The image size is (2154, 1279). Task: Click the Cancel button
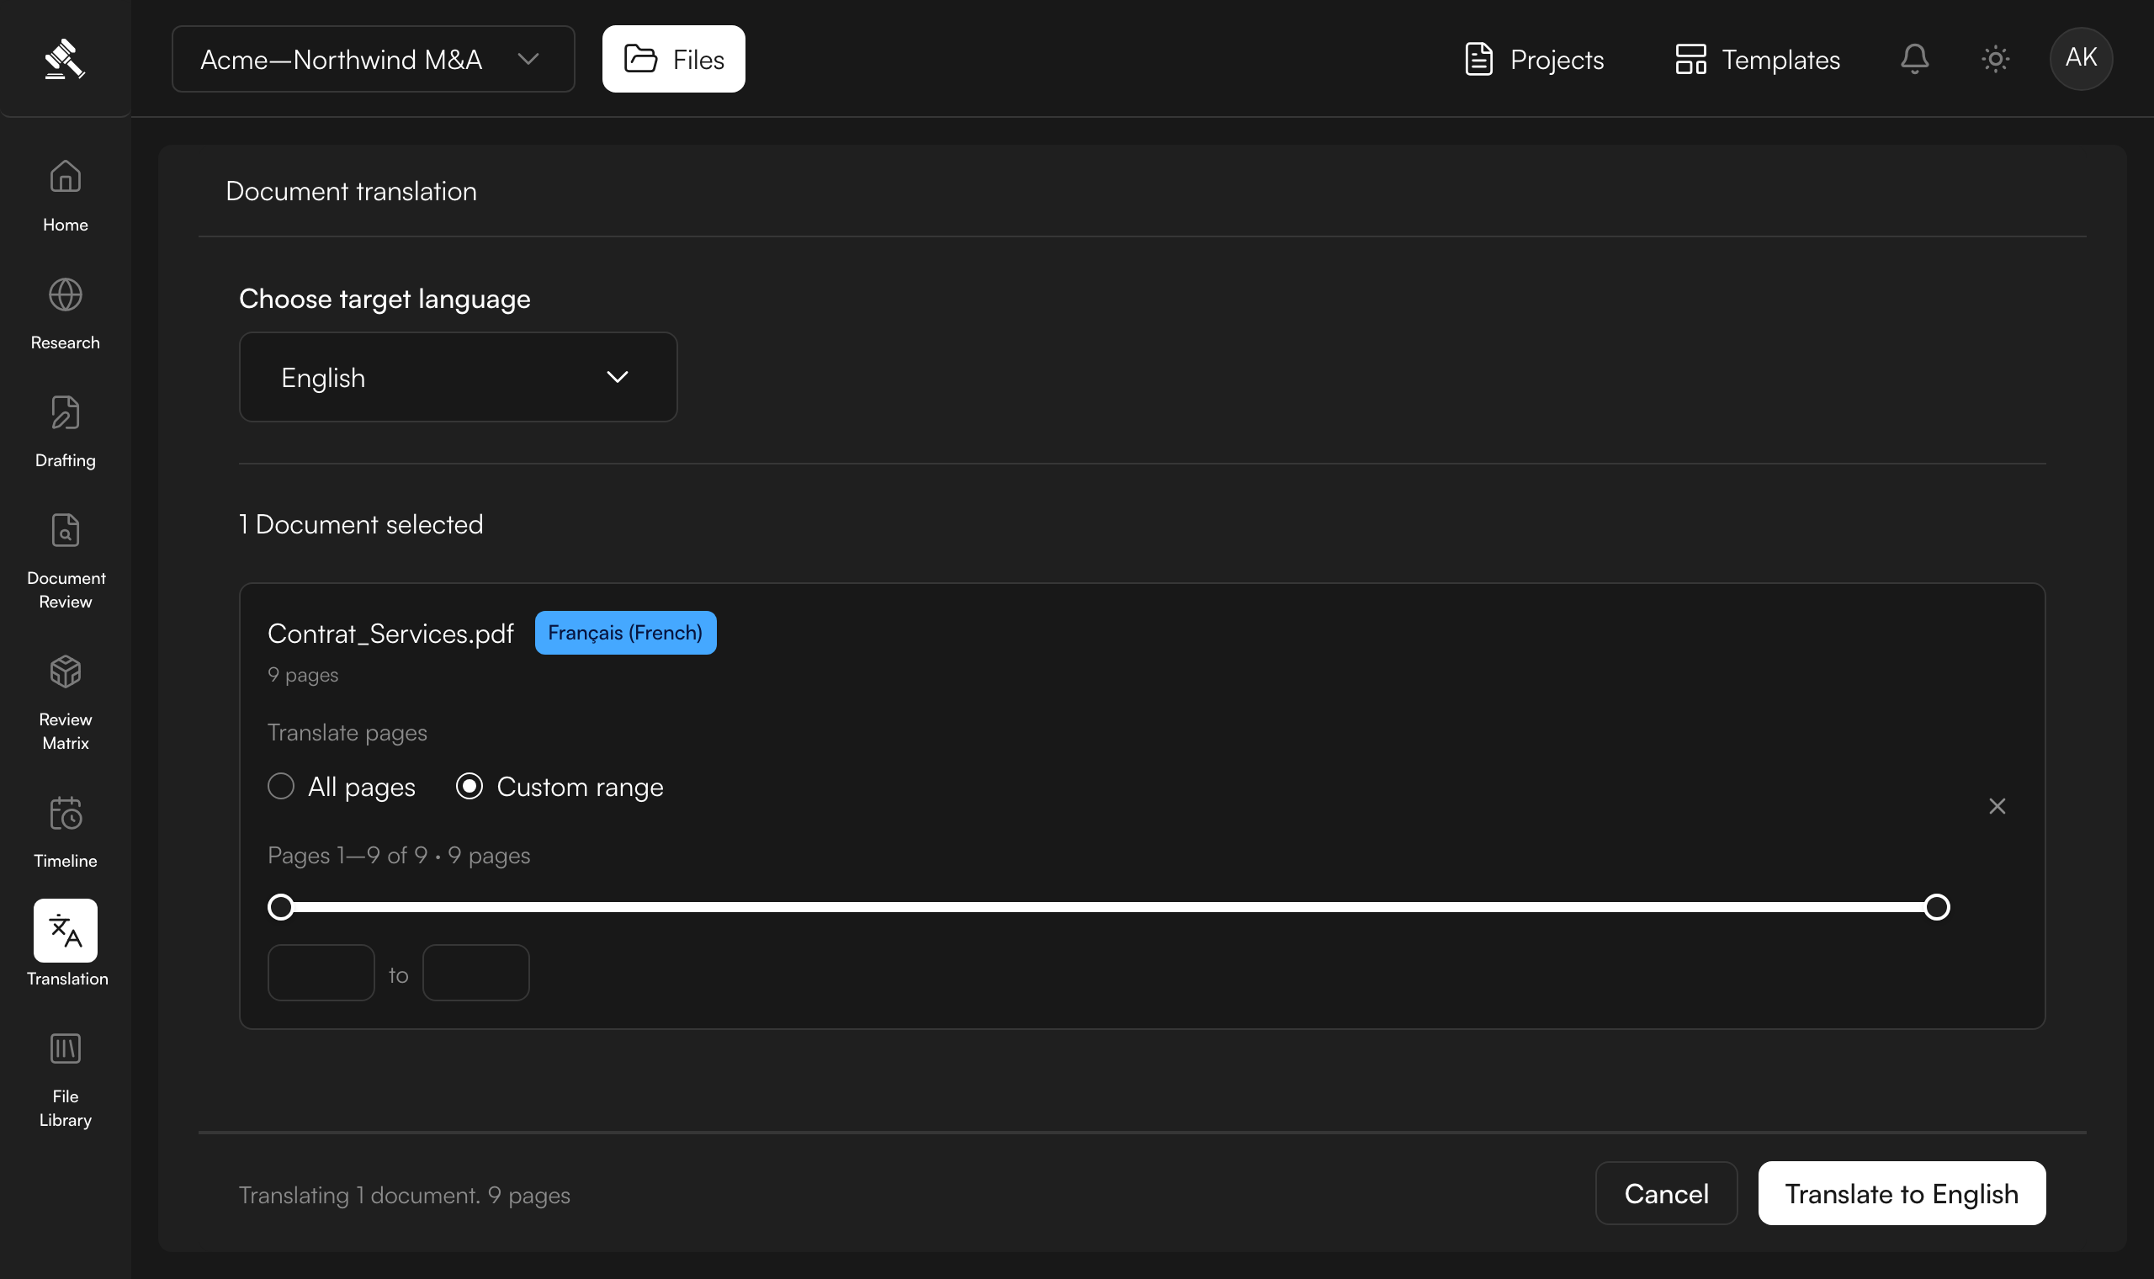1666,1193
